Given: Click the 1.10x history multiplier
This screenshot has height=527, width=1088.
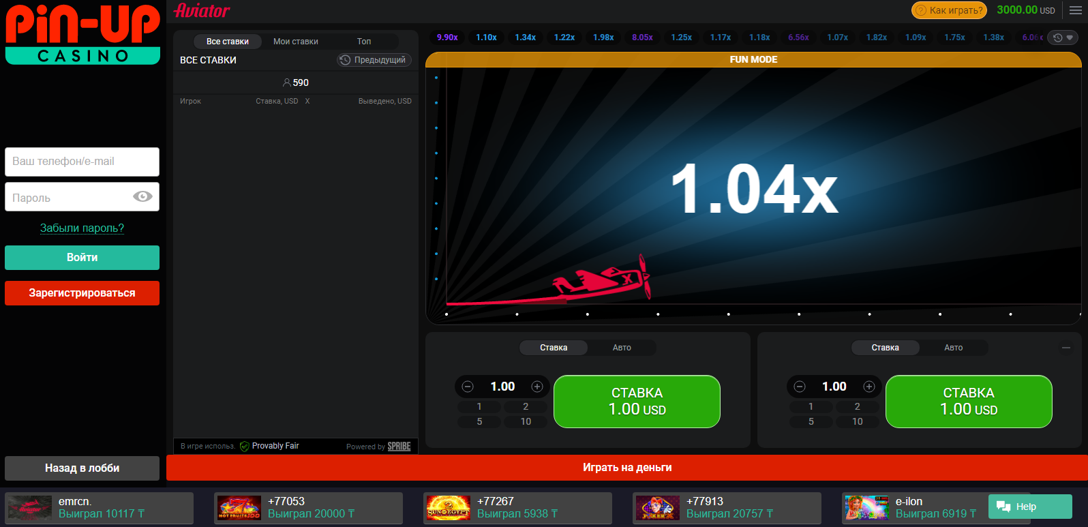Looking at the screenshot, I should pos(486,37).
